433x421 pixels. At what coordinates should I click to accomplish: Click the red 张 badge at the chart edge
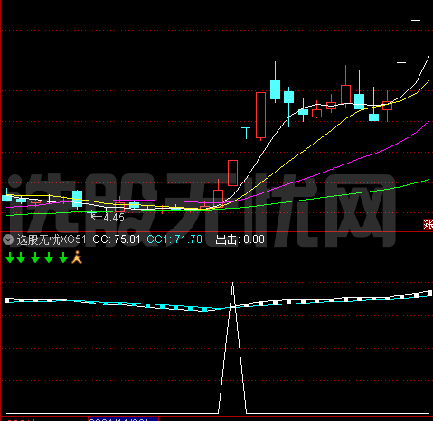428,224
